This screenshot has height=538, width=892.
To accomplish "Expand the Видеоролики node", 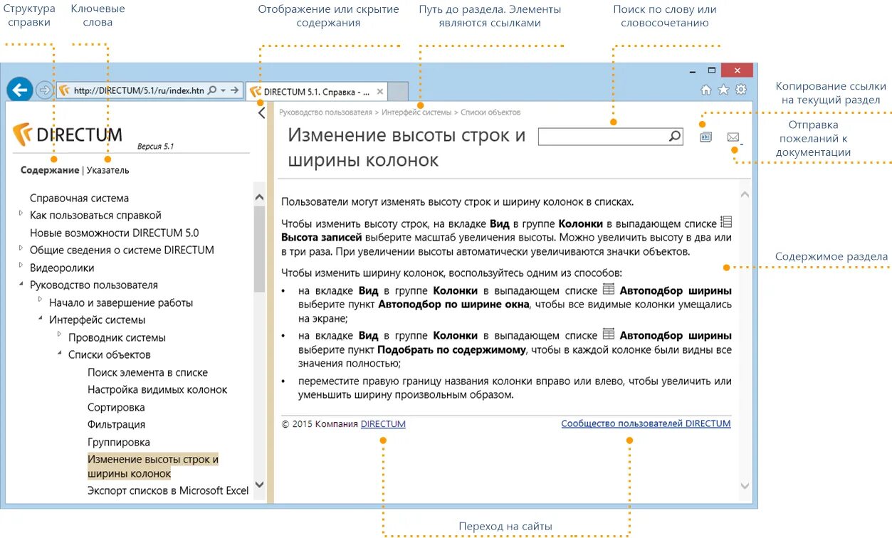I will [x=21, y=265].
